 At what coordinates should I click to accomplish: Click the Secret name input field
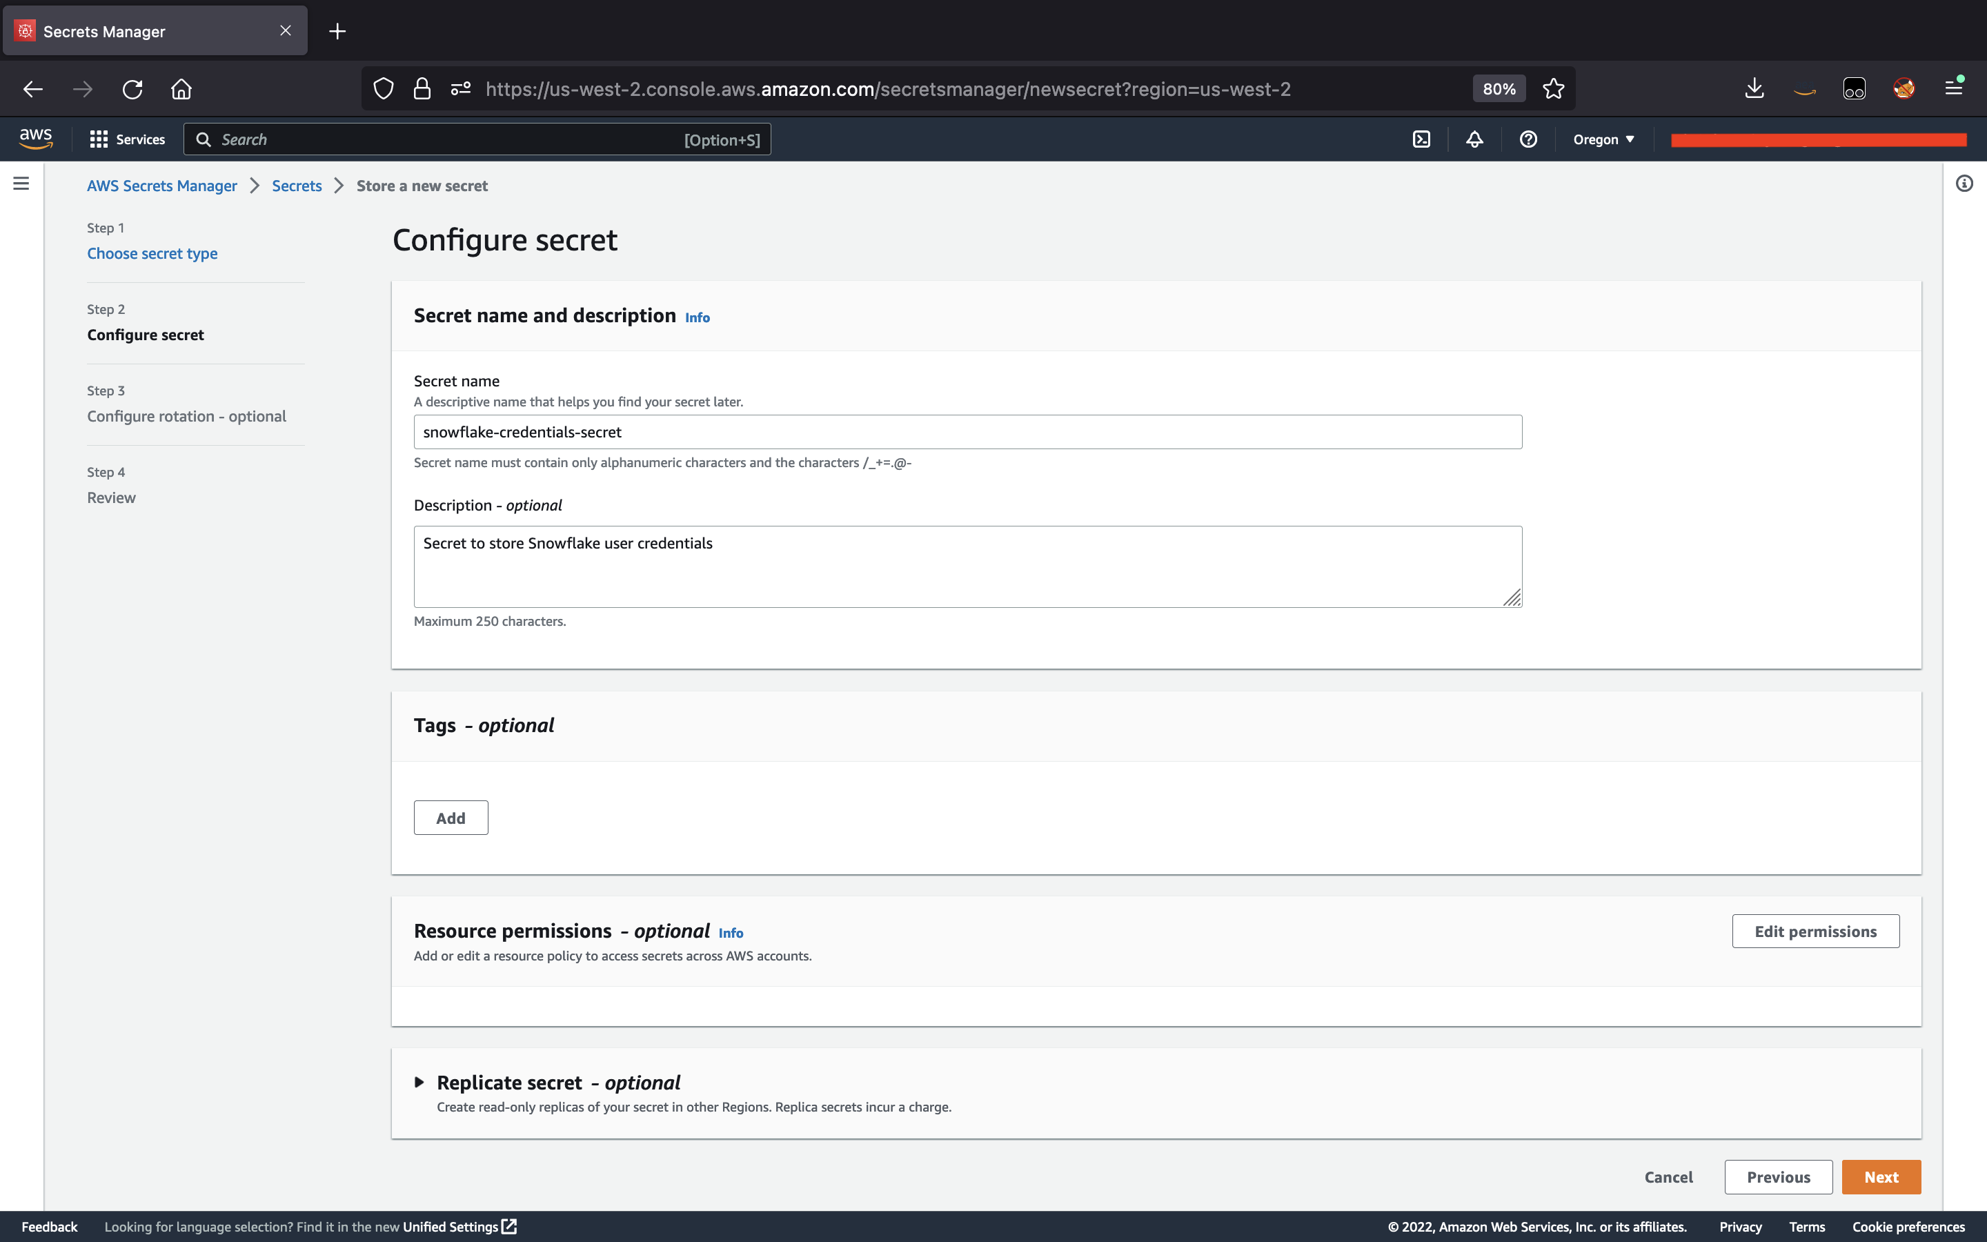tap(967, 432)
